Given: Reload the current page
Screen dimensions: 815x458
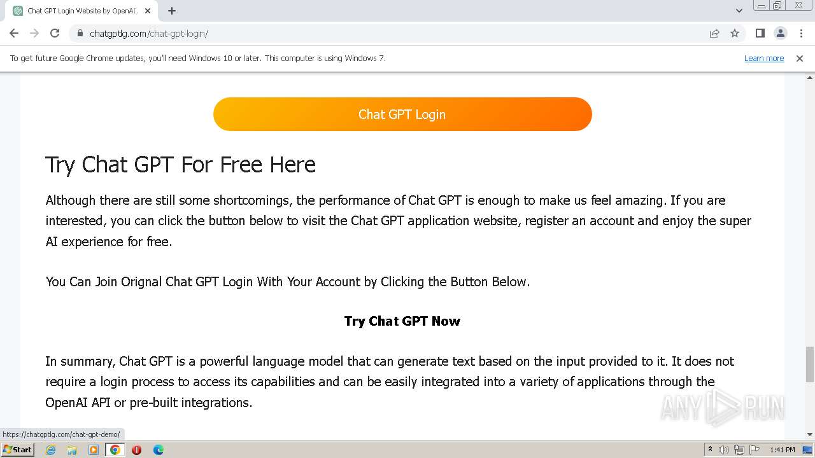Looking at the screenshot, I should (x=55, y=33).
